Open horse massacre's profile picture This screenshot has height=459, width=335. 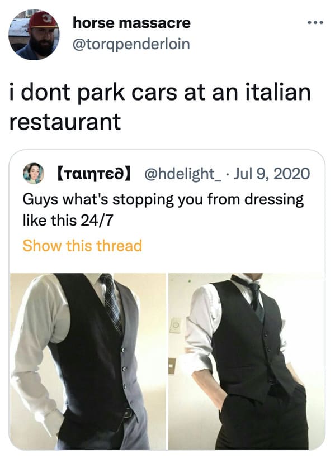34,35
